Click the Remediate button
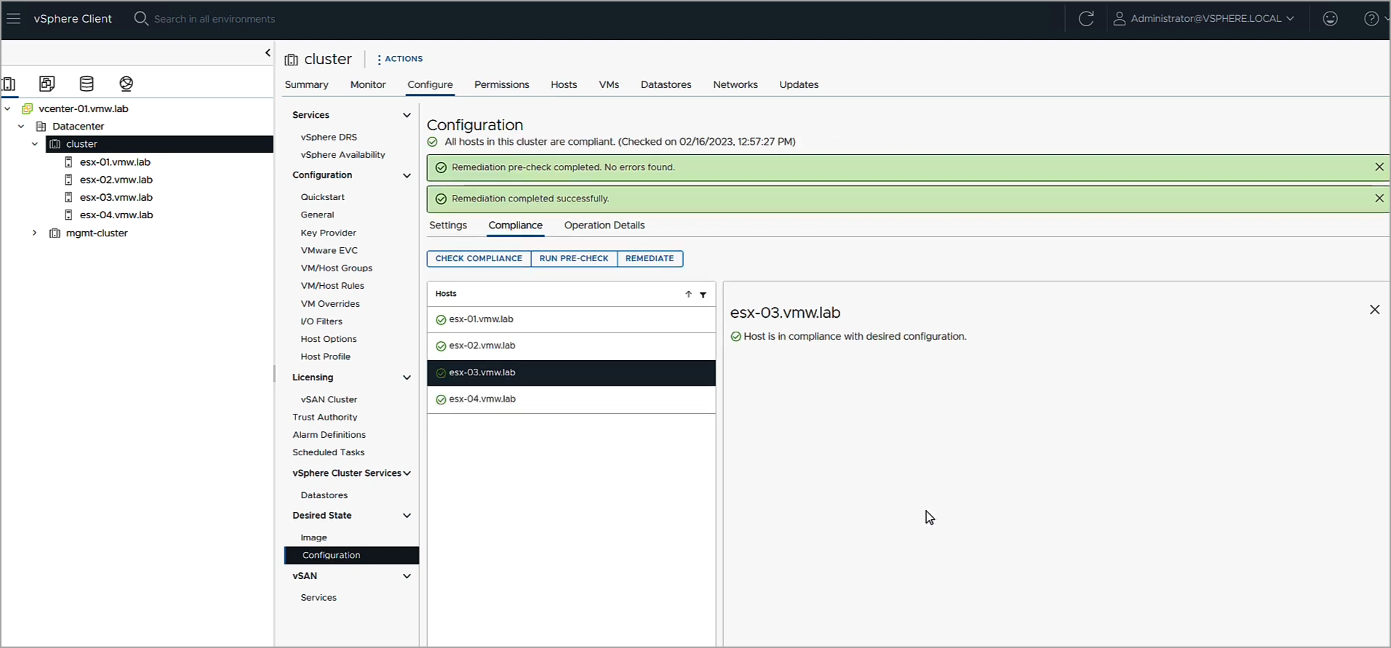The image size is (1391, 648). coord(650,258)
